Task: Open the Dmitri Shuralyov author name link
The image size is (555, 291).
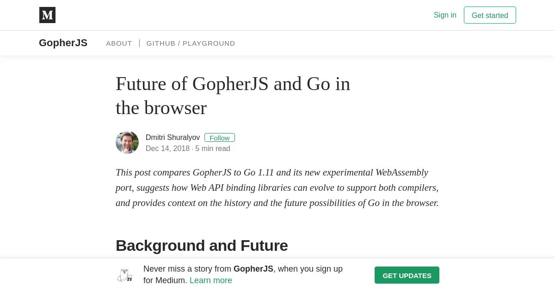Action: [173, 138]
